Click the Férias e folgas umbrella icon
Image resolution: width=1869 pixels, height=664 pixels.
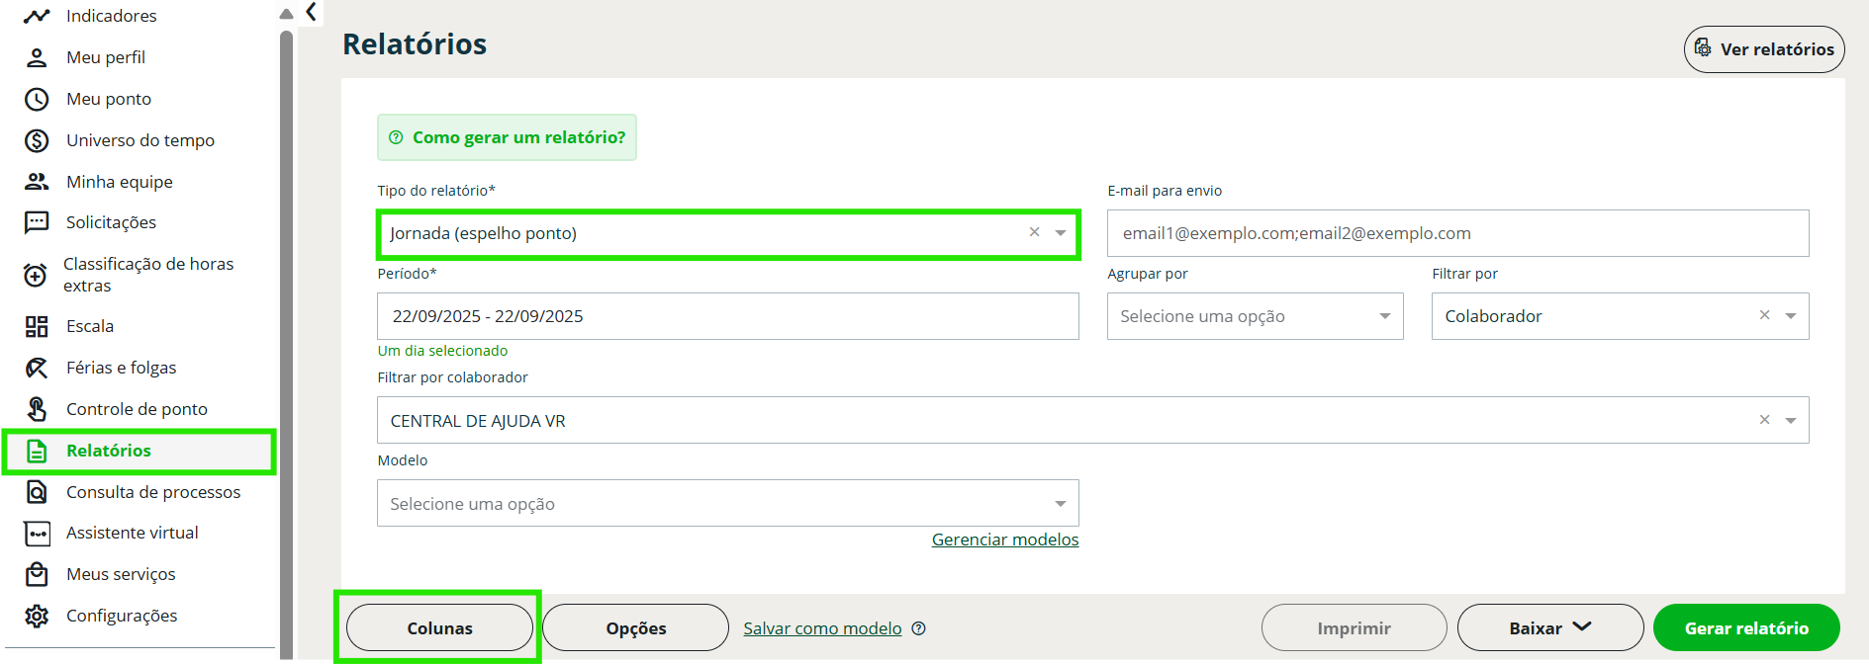tap(37, 368)
